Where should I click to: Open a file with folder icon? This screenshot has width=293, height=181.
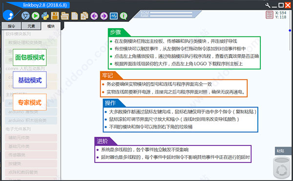[x=64, y=16]
